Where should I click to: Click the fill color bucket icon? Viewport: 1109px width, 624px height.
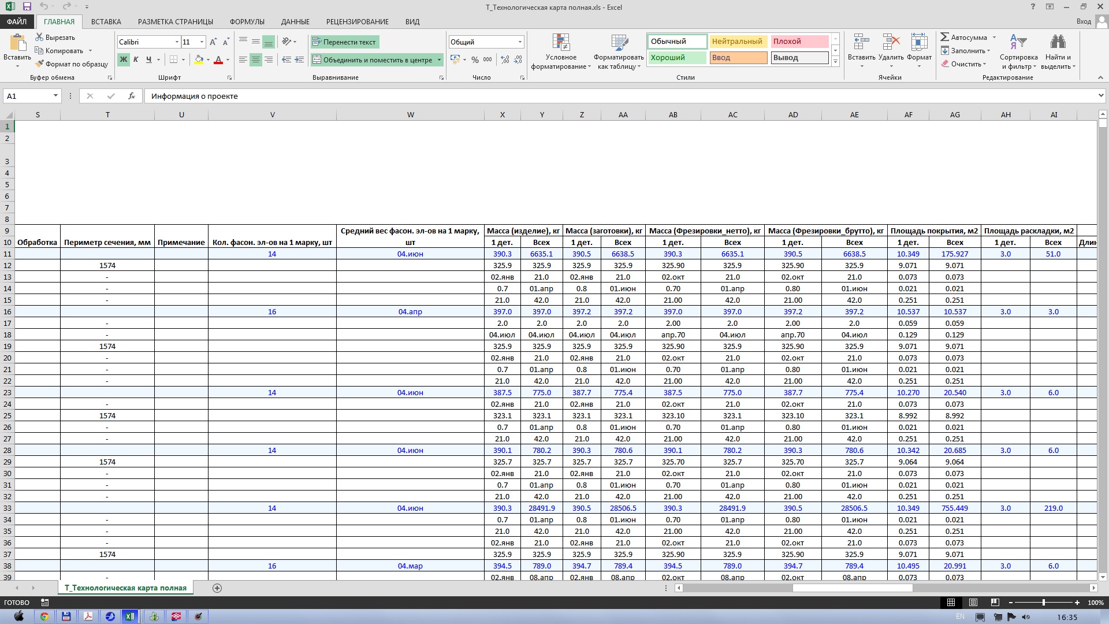(x=199, y=60)
